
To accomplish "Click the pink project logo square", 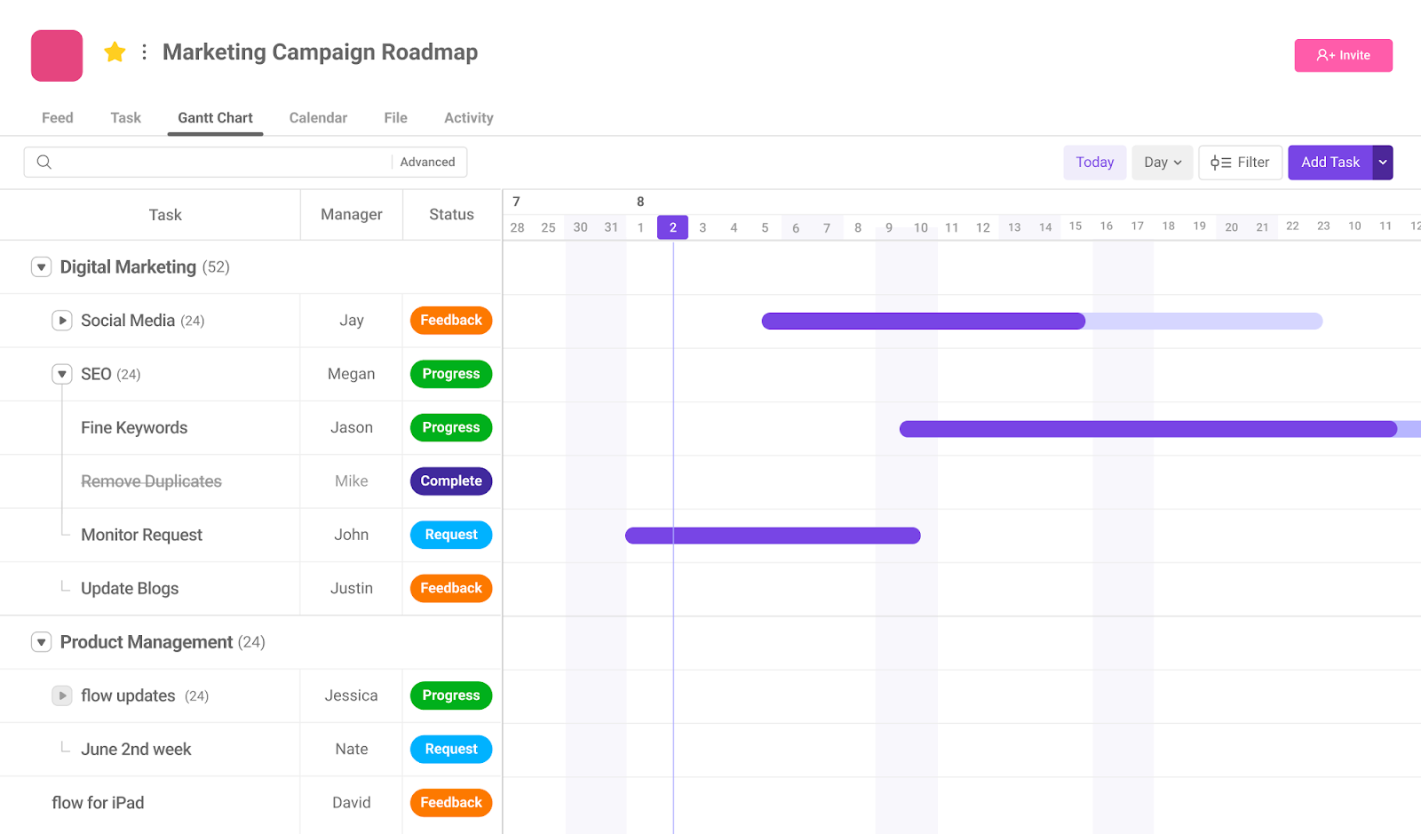I will pyautogui.click(x=57, y=56).
